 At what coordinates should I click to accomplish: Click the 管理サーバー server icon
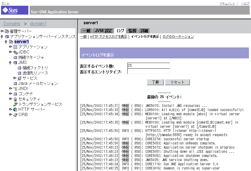pyautogui.click(x=7, y=31)
